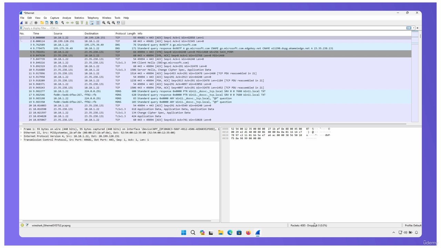Image resolution: width=441 pixels, height=248 pixels.
Task: Apply the display filter arrow button
Action: point(409,28)
